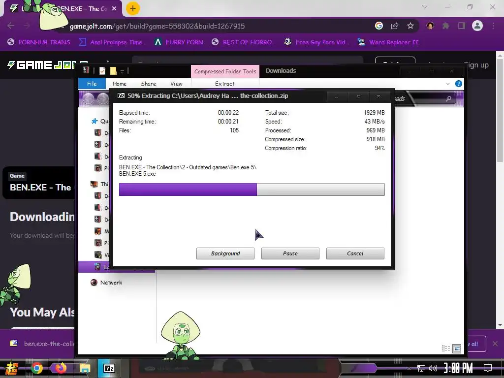Open the Chrome profile avatar
Image resolution: width=504 pixels, height=378 pixels.
coord(477,26)
